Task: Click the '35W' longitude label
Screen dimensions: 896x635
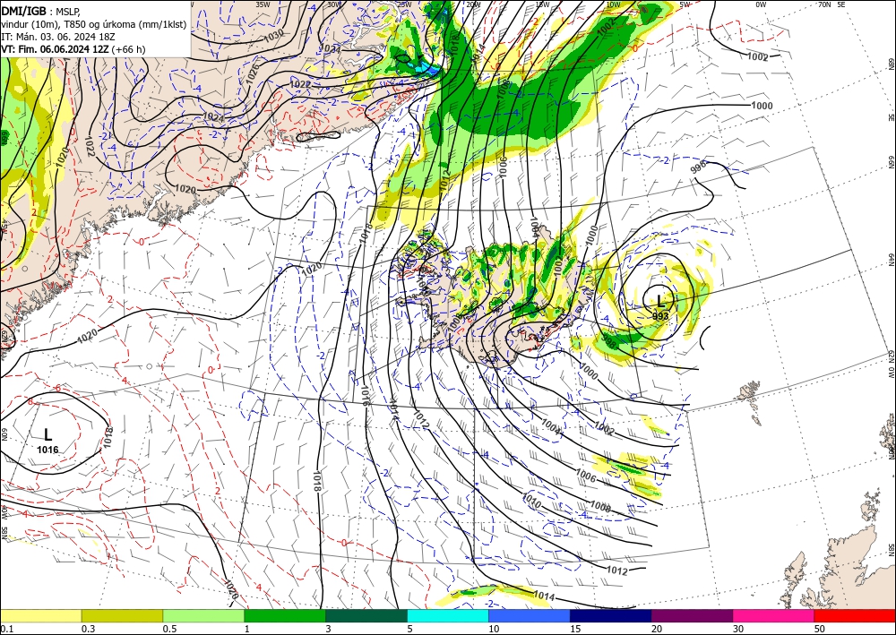Action: 263,4
